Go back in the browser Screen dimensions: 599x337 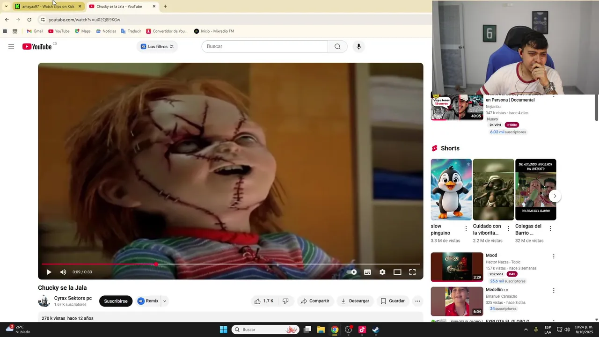pos(7,20)
